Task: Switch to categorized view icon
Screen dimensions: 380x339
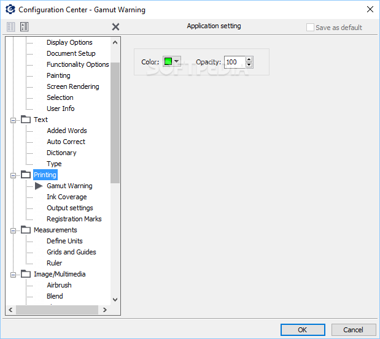Action: pyautogui.click(x=10, y=27)
